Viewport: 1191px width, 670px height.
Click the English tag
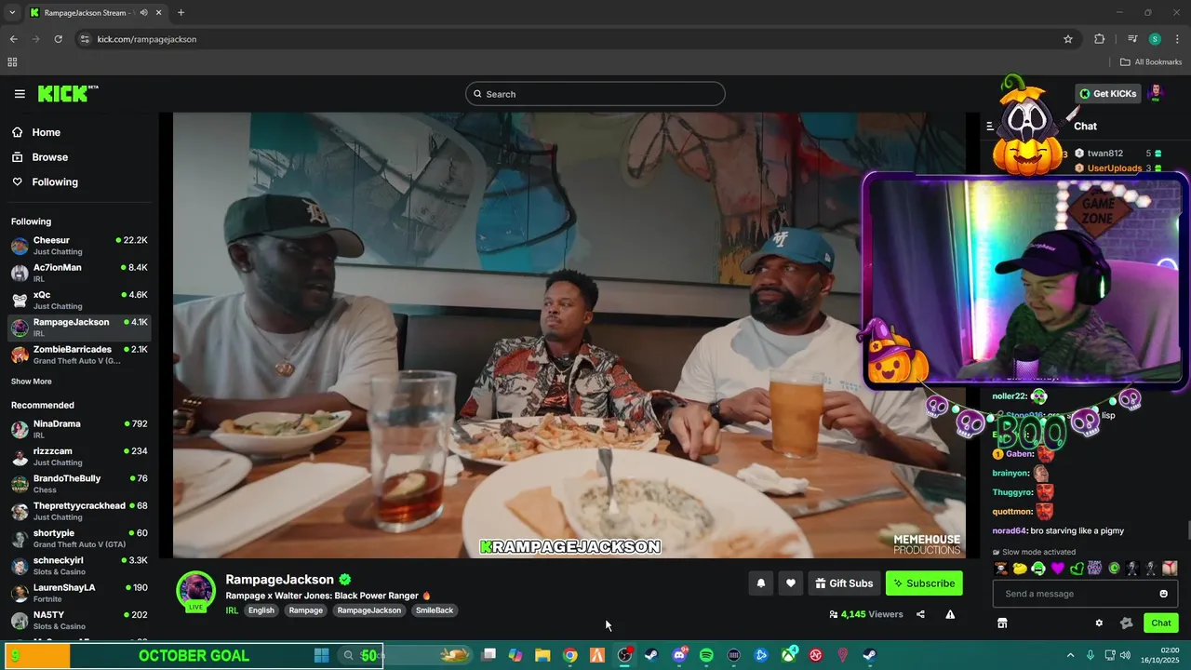click(x=261, y=610)
